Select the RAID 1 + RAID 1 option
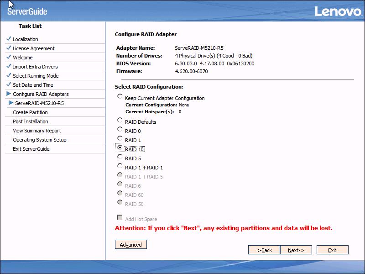Image resolution: width=365 pixels, height=274 pixels. click(120, 166)
